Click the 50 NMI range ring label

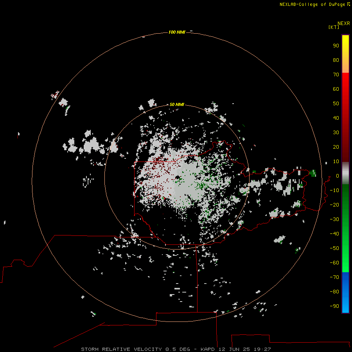(177, 104)
